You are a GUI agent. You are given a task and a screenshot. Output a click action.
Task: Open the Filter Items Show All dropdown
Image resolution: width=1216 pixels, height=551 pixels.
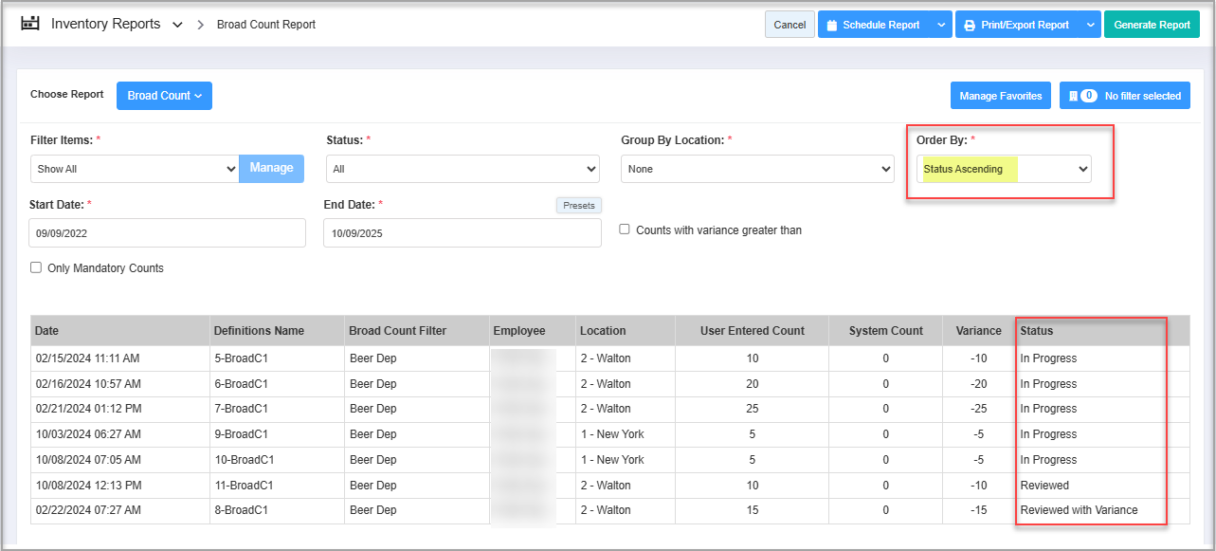tap(134, 169)
